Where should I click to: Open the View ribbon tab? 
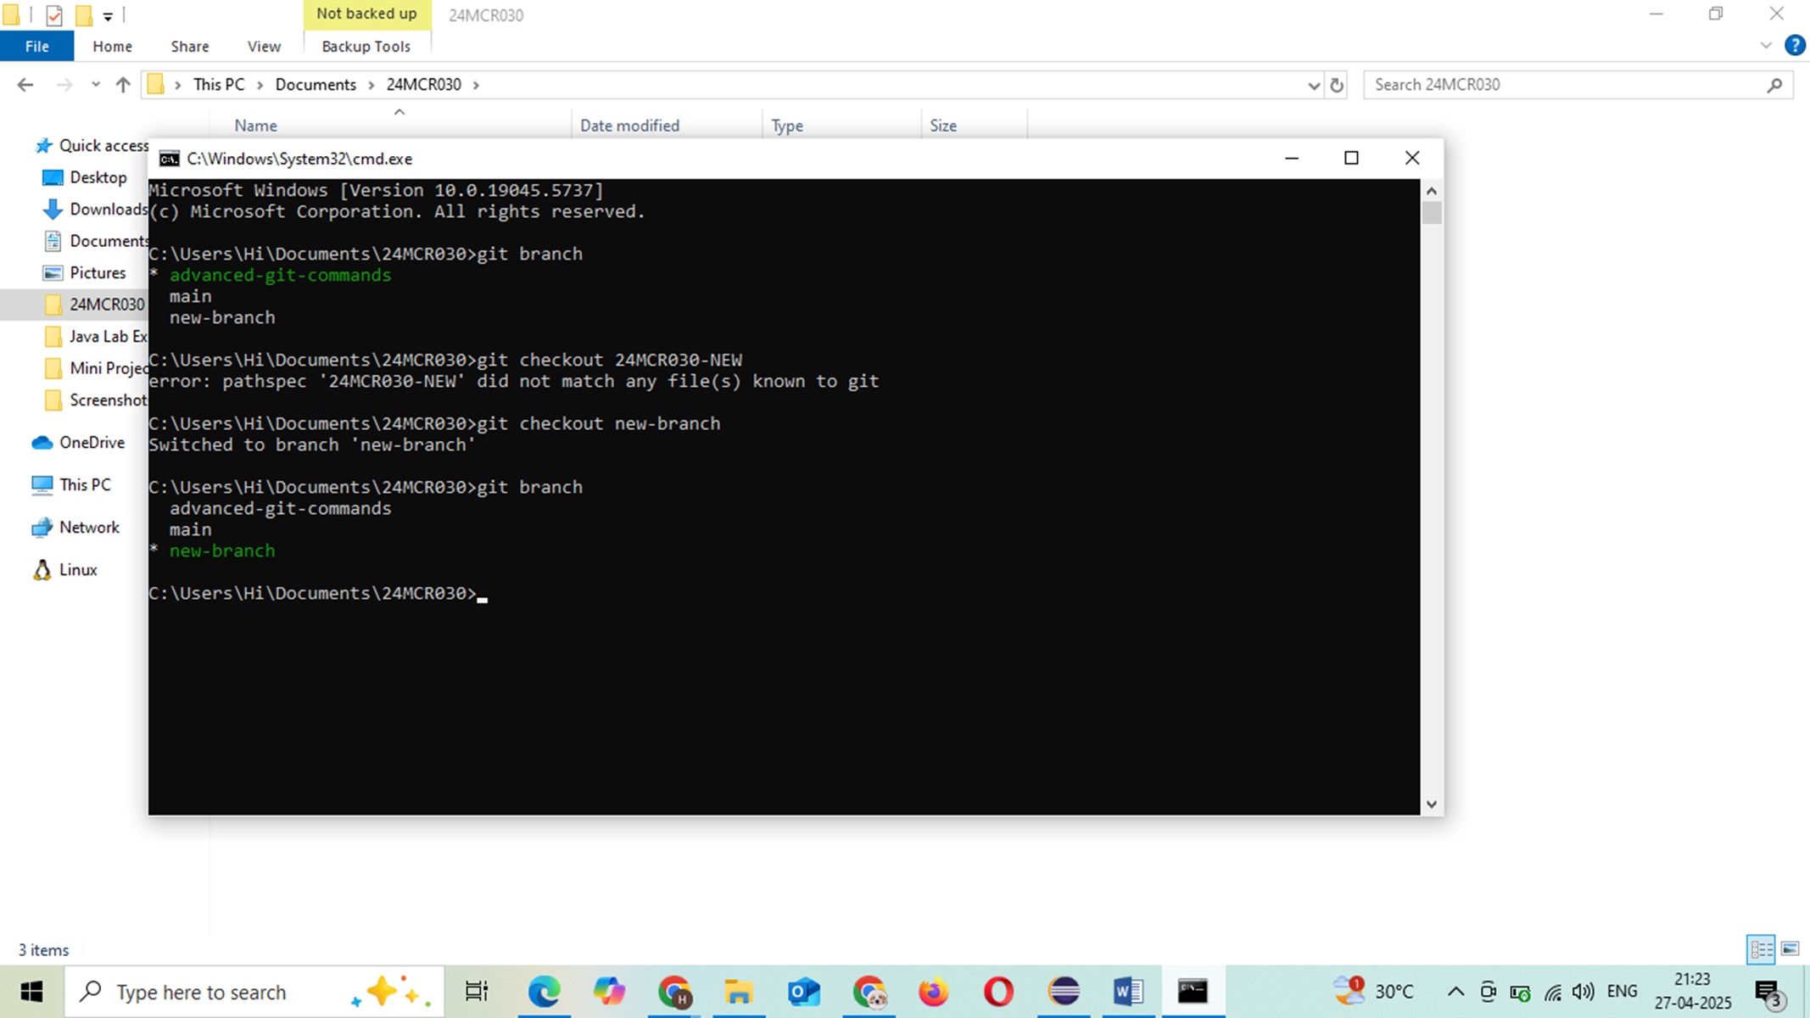point(264,47)
